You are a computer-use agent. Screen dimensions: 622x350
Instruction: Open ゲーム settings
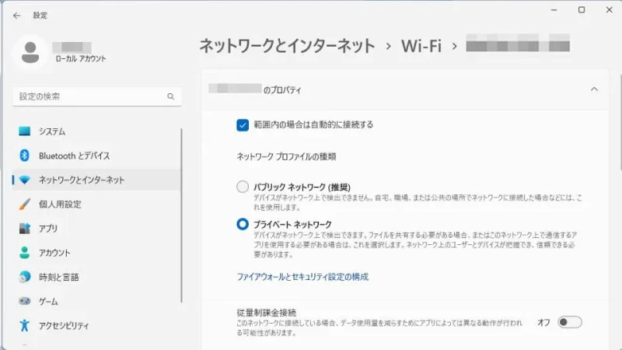tap(96, 301)
